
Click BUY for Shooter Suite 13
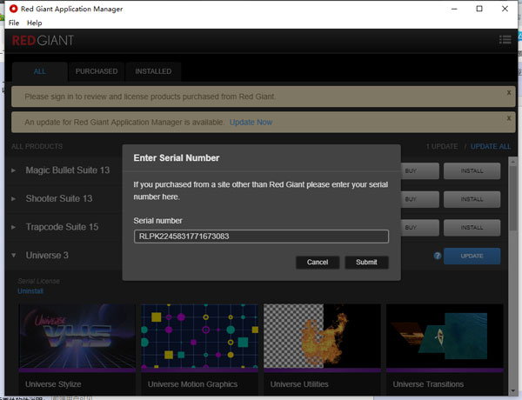click(x=420, y=199)
